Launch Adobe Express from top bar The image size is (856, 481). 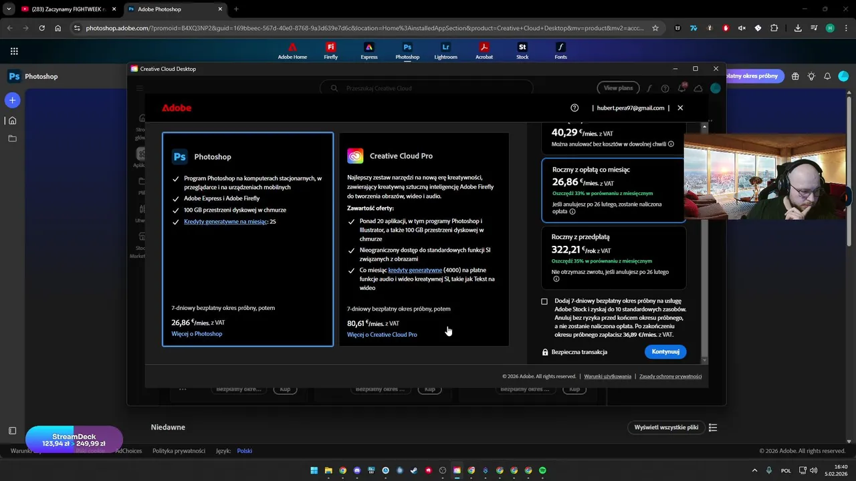[x=368, y=51]
